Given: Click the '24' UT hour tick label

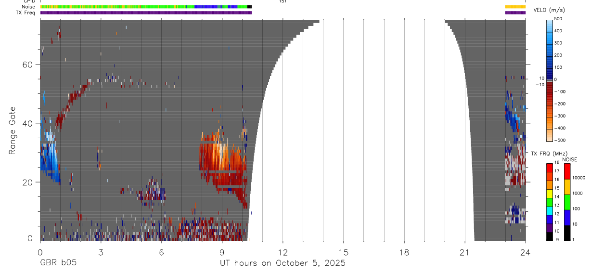Looking at the screenshot, I should [526, 252].
